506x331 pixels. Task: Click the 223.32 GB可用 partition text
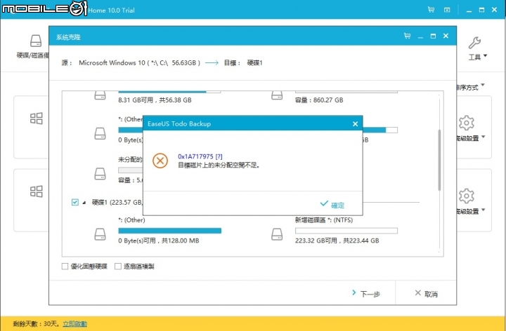337,241
